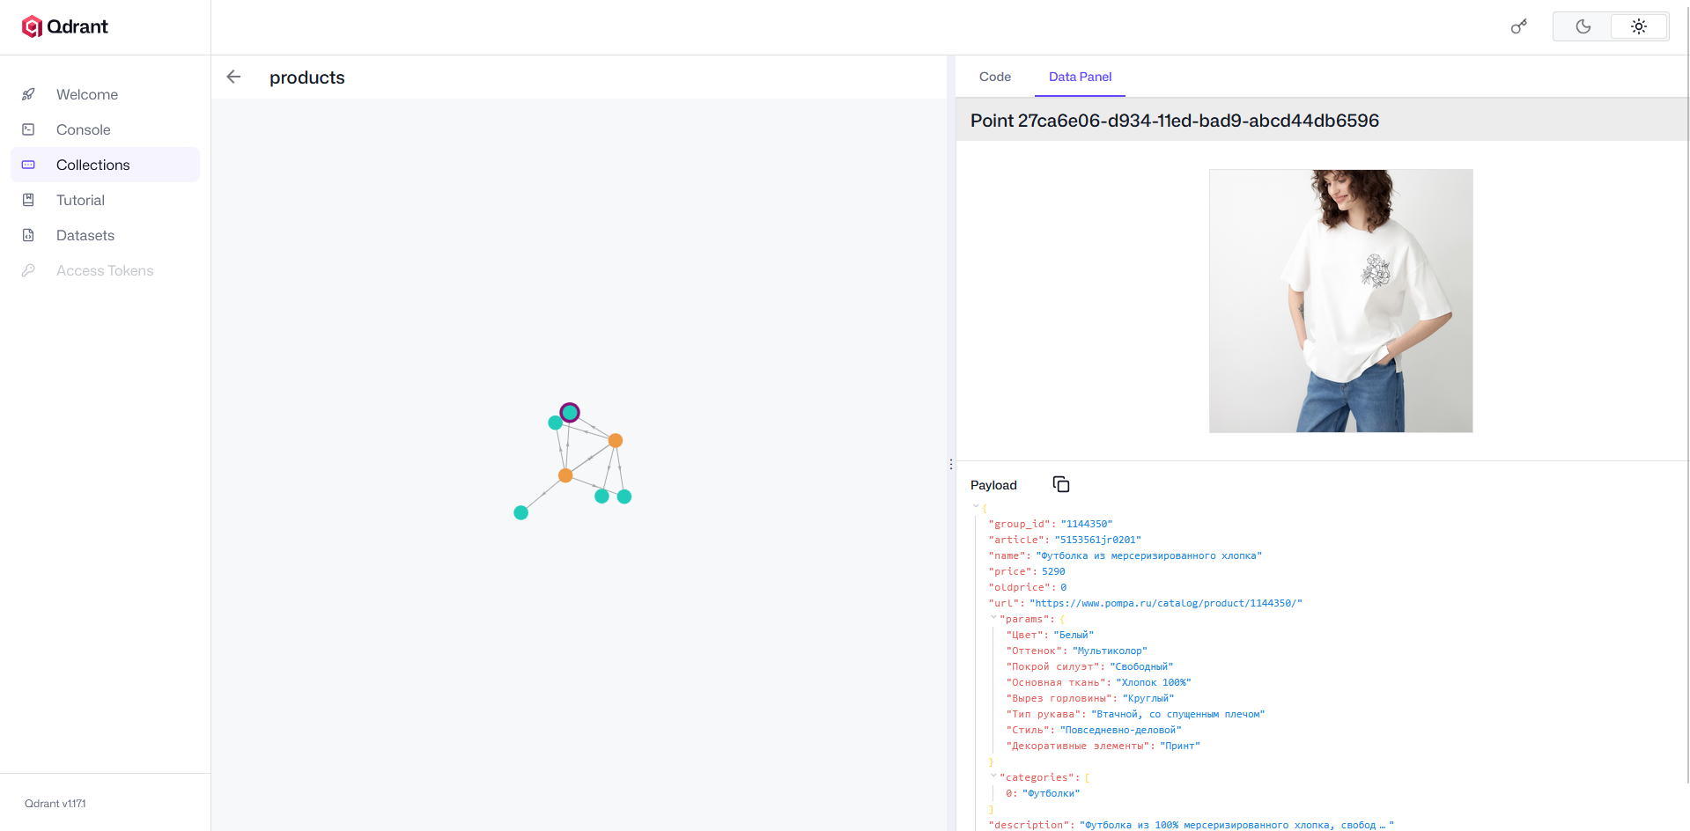Click the book icon beside Tutorial

28,200
